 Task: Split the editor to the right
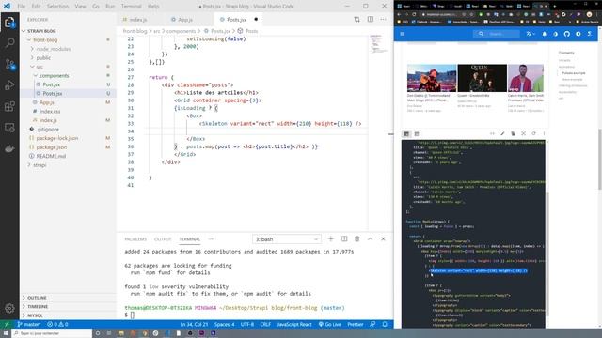tap(370, 19)
